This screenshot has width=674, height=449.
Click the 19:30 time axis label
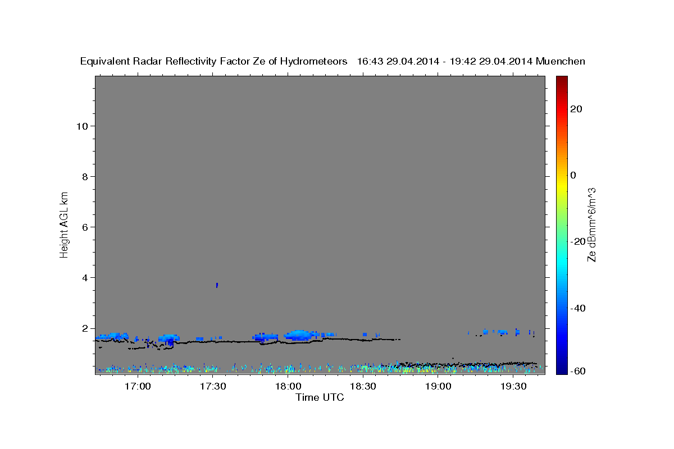pyautogui.click(x=513, y=386)
